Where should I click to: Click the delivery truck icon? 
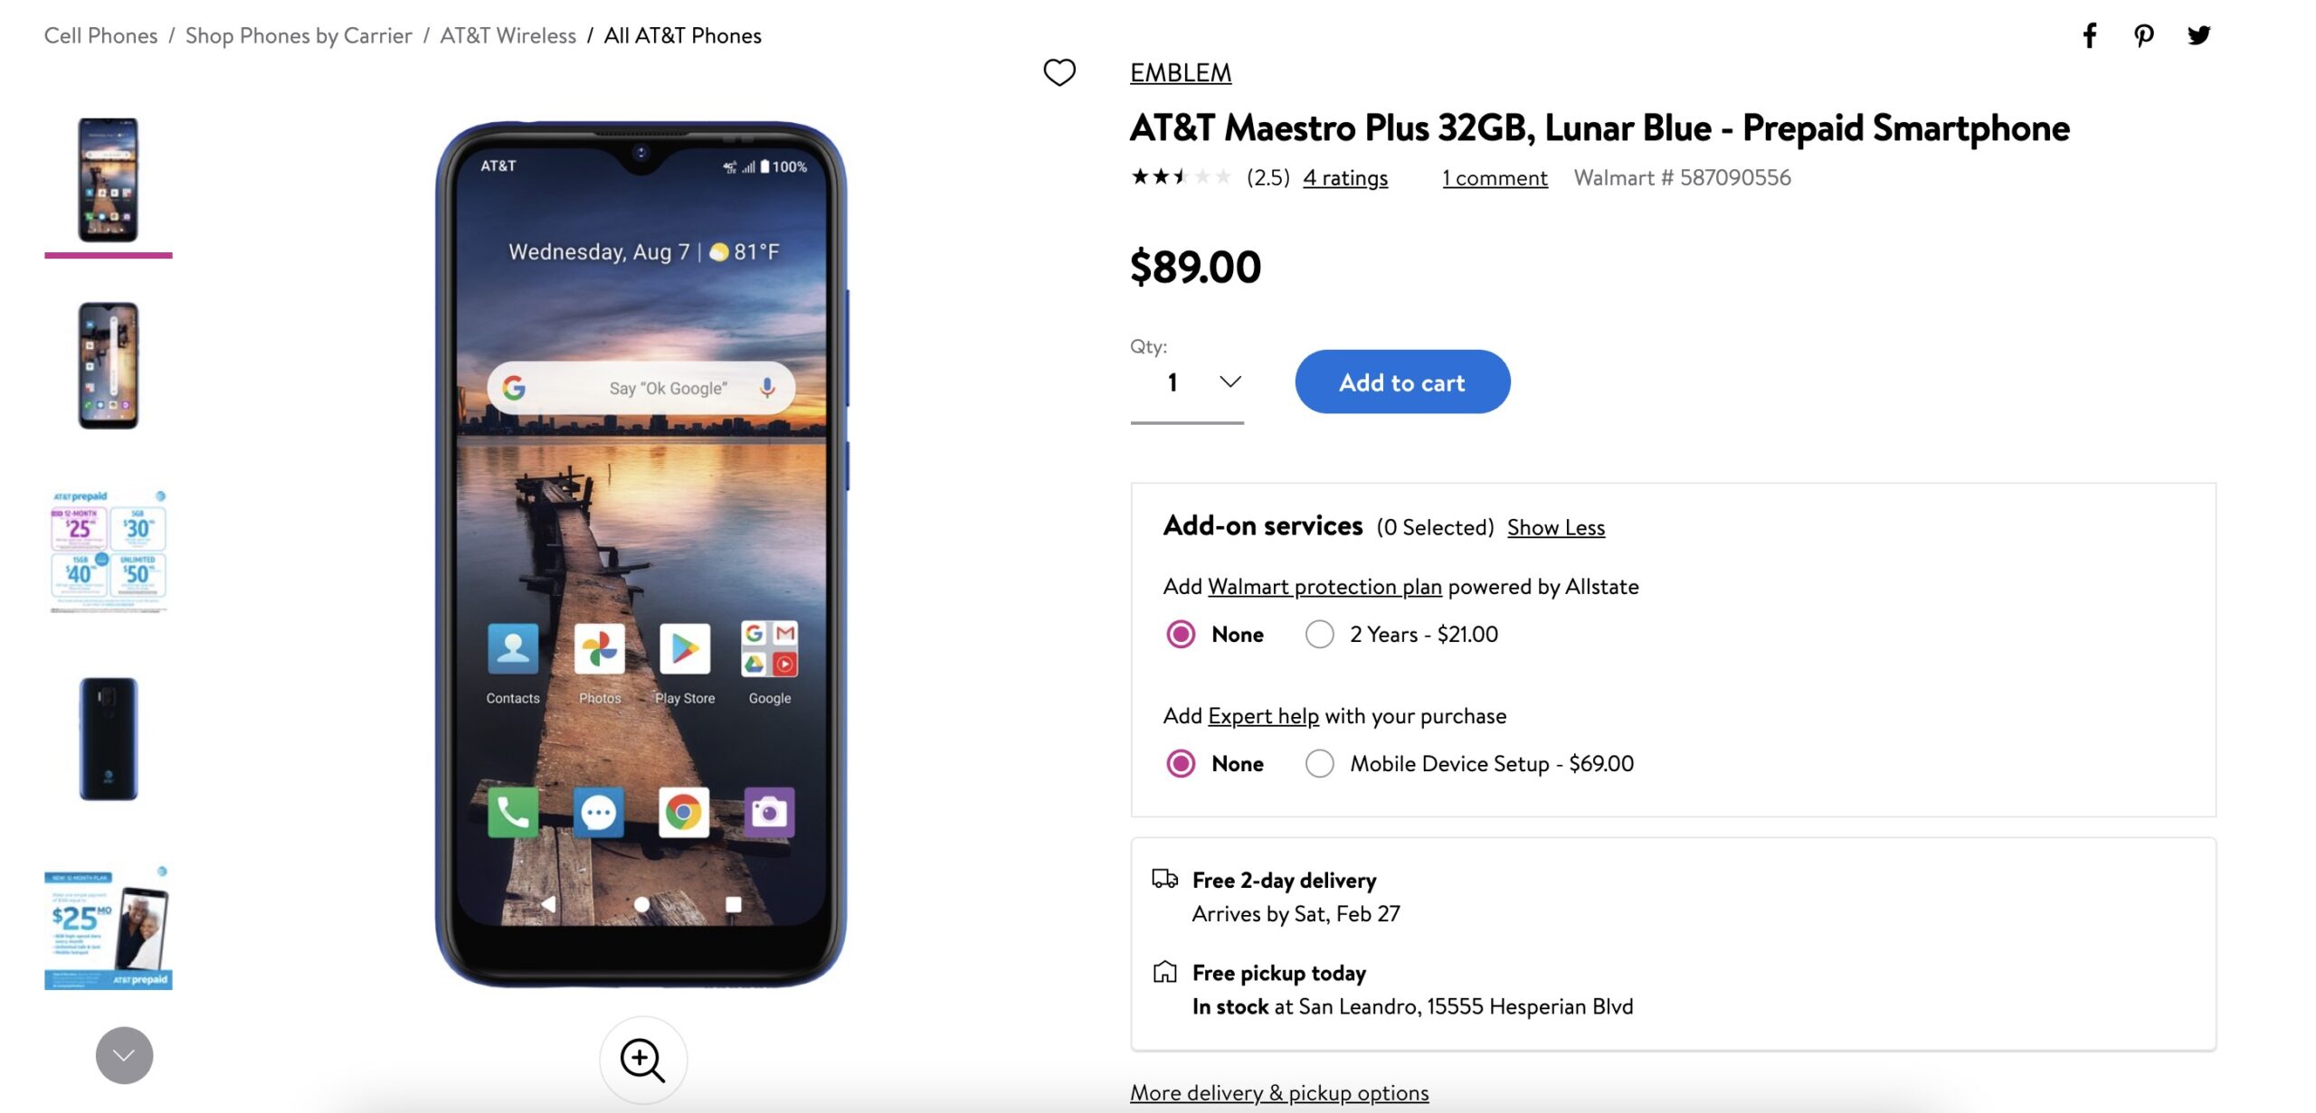click(1165, 879)
